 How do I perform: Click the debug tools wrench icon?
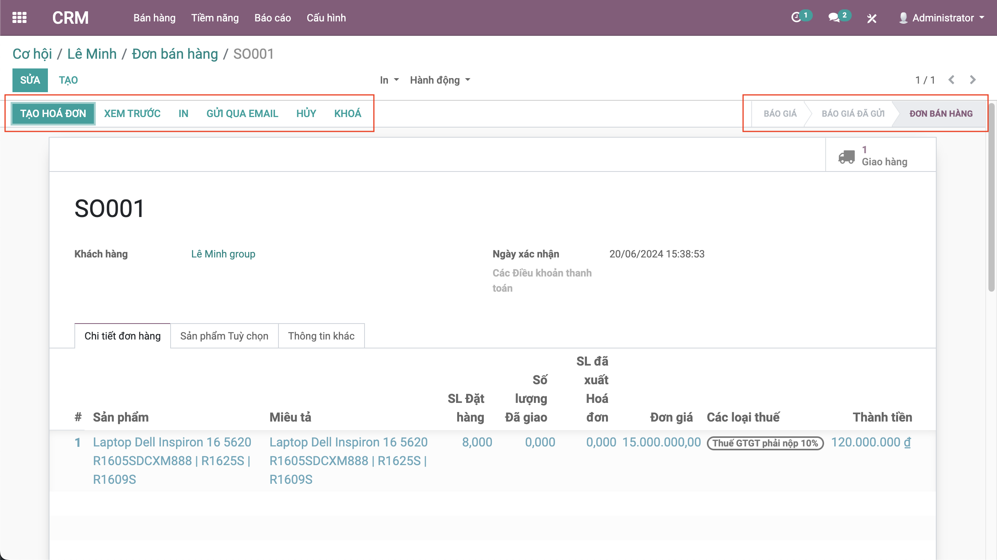tap(872, 18)
